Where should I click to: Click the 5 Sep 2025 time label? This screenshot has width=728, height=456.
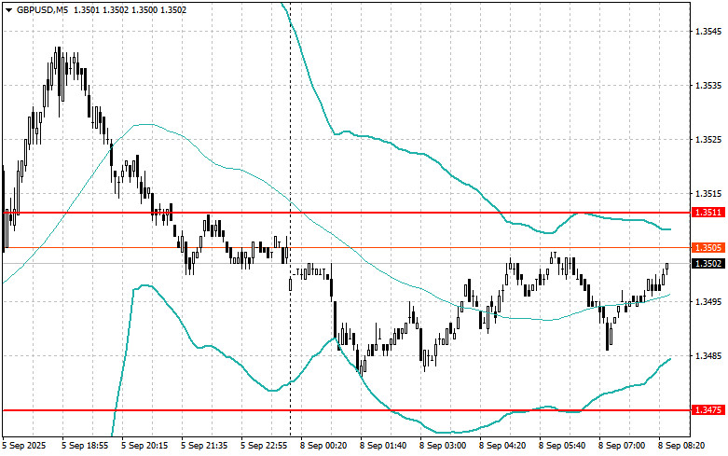pyautogui.click(x=24, y=446)
